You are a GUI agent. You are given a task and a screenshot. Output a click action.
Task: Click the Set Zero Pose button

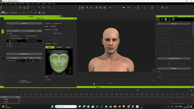57,33
